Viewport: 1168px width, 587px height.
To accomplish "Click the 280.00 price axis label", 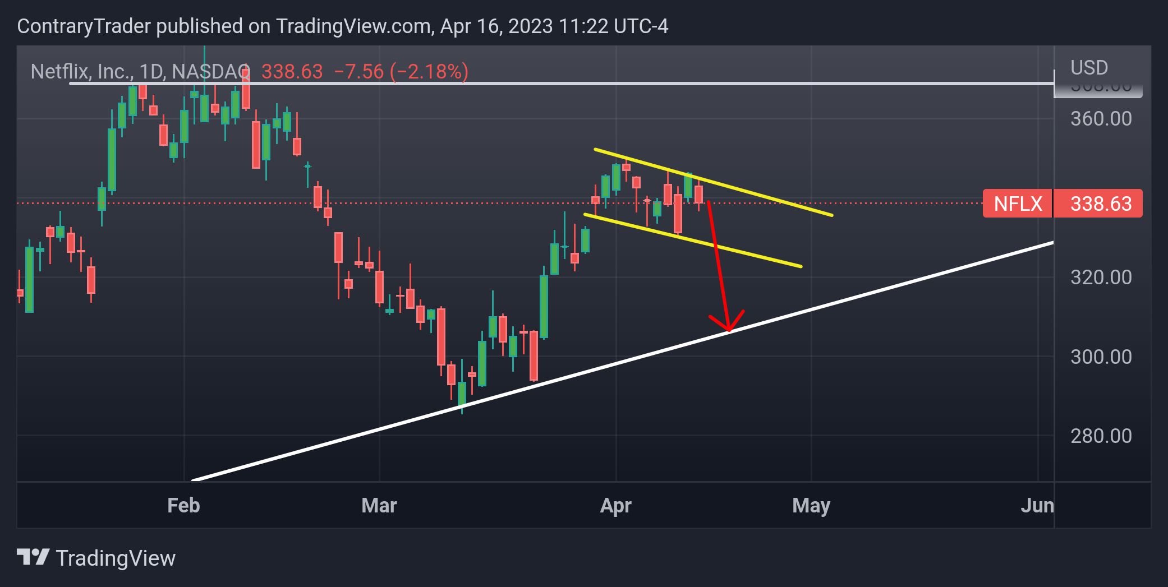I will tap(1101, 436).
